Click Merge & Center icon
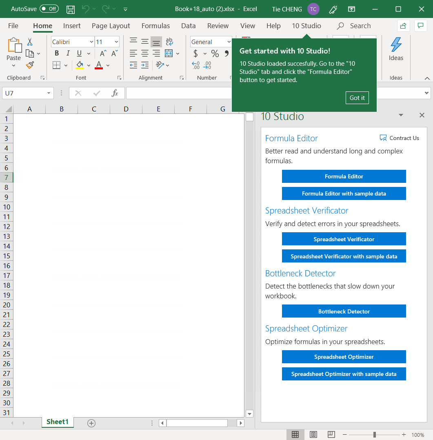This screenshot has height=440, width=433. (169, 53)
